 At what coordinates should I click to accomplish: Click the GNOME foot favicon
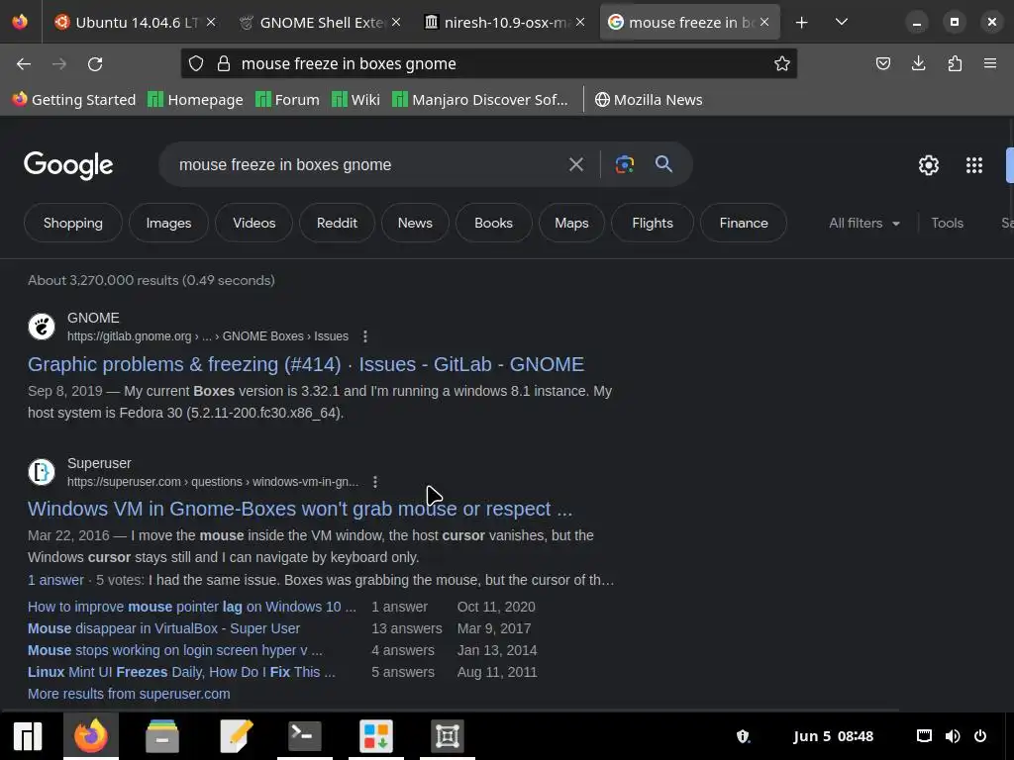click(42, 327)
